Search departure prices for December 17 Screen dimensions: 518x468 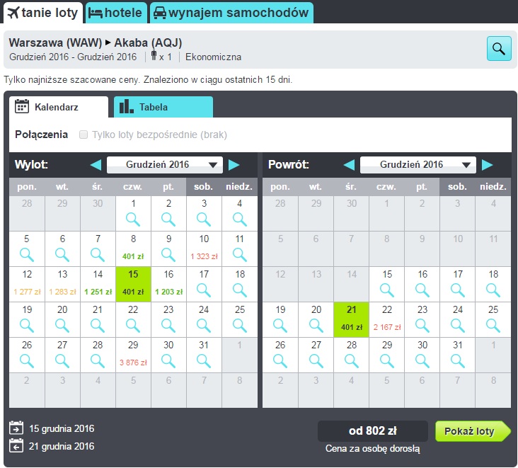pos(204,290)
